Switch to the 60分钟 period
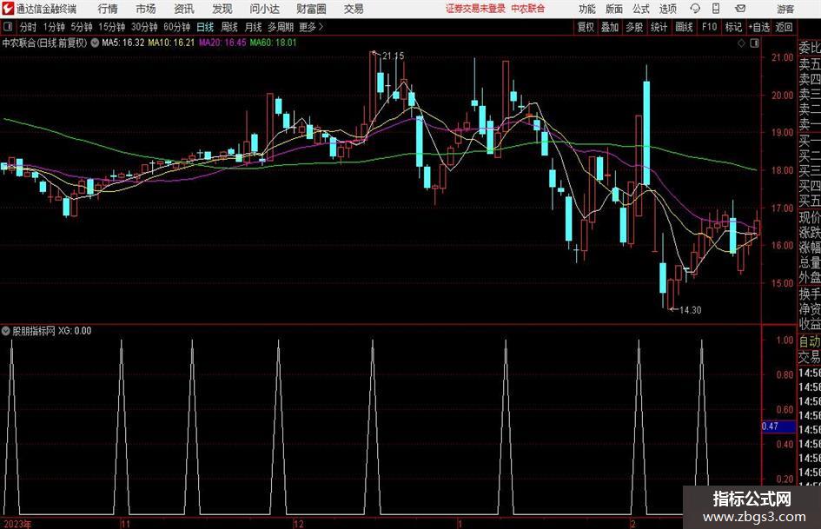Image resolution: width=821 pixels, height=529 pixels. [177, 27]
